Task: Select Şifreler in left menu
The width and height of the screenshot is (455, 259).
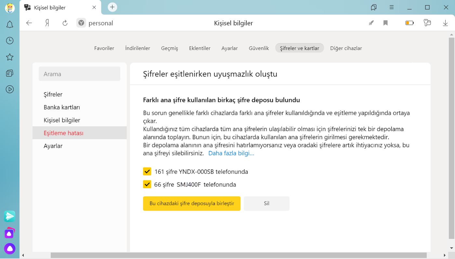Action: [x=80, y=94]
